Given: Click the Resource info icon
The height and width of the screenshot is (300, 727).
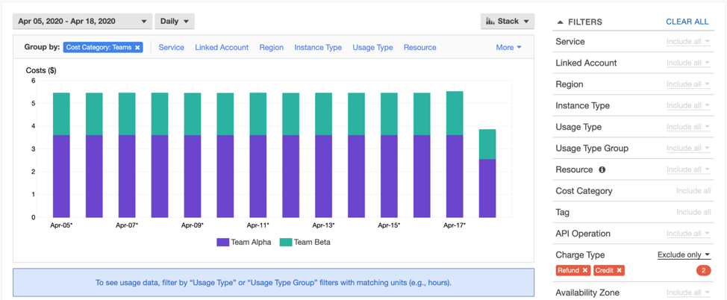Looking at the screenshot, I should (x=602, y=169).
